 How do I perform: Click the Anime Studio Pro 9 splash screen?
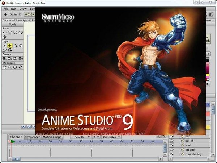click(x=120, y=71)
